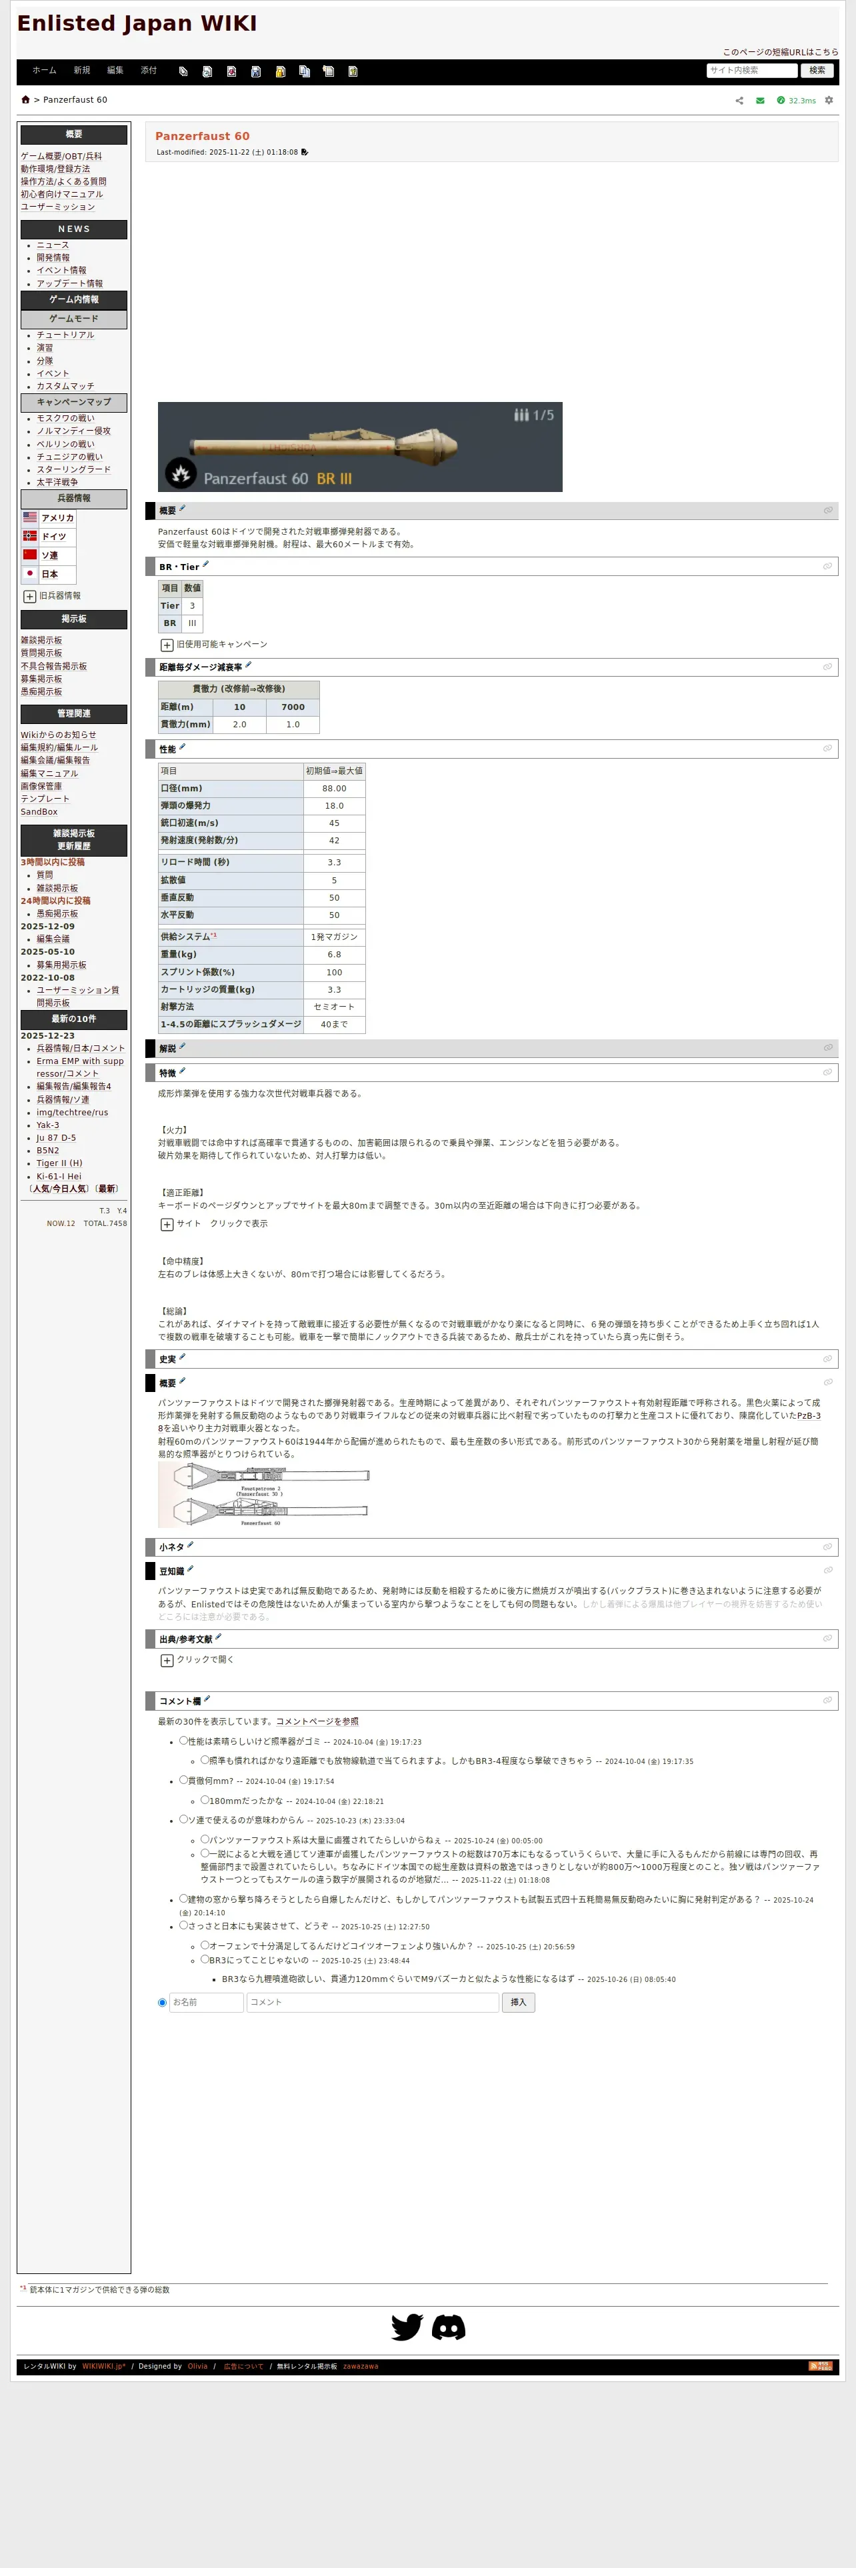Click the Panzerfaust diagram thumbnail
The width and height of the screenshot is (856, 2568).
click(264, 1495)
